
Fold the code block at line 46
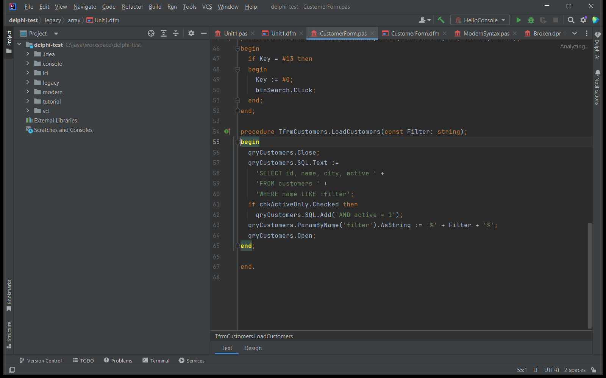(x=237, y=48)
